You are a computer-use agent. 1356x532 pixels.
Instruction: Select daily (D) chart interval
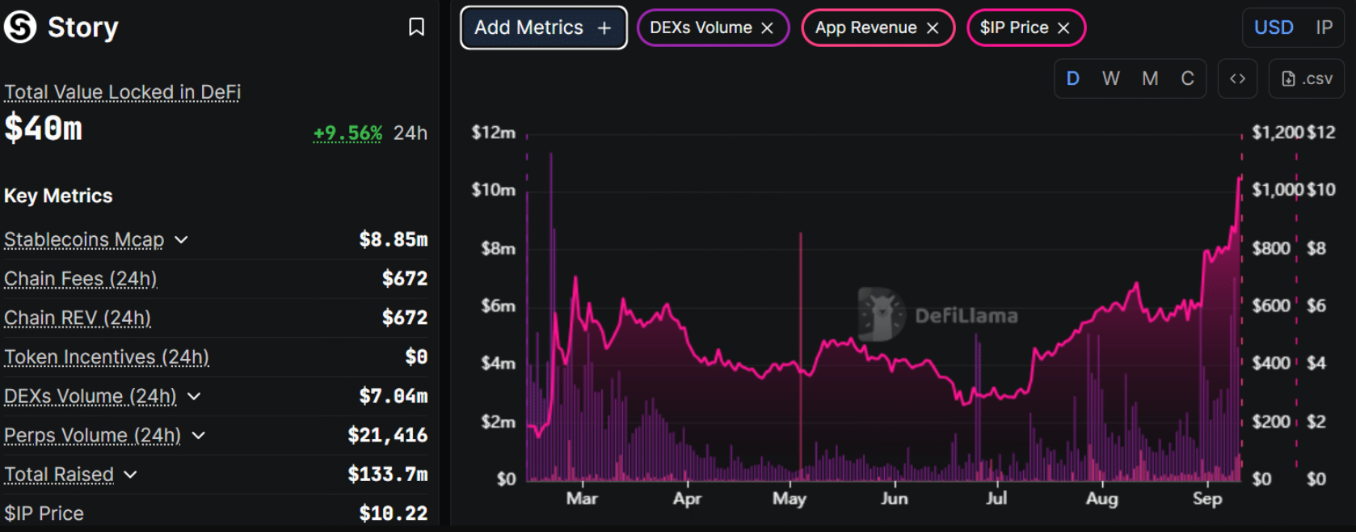(1073, 78)
